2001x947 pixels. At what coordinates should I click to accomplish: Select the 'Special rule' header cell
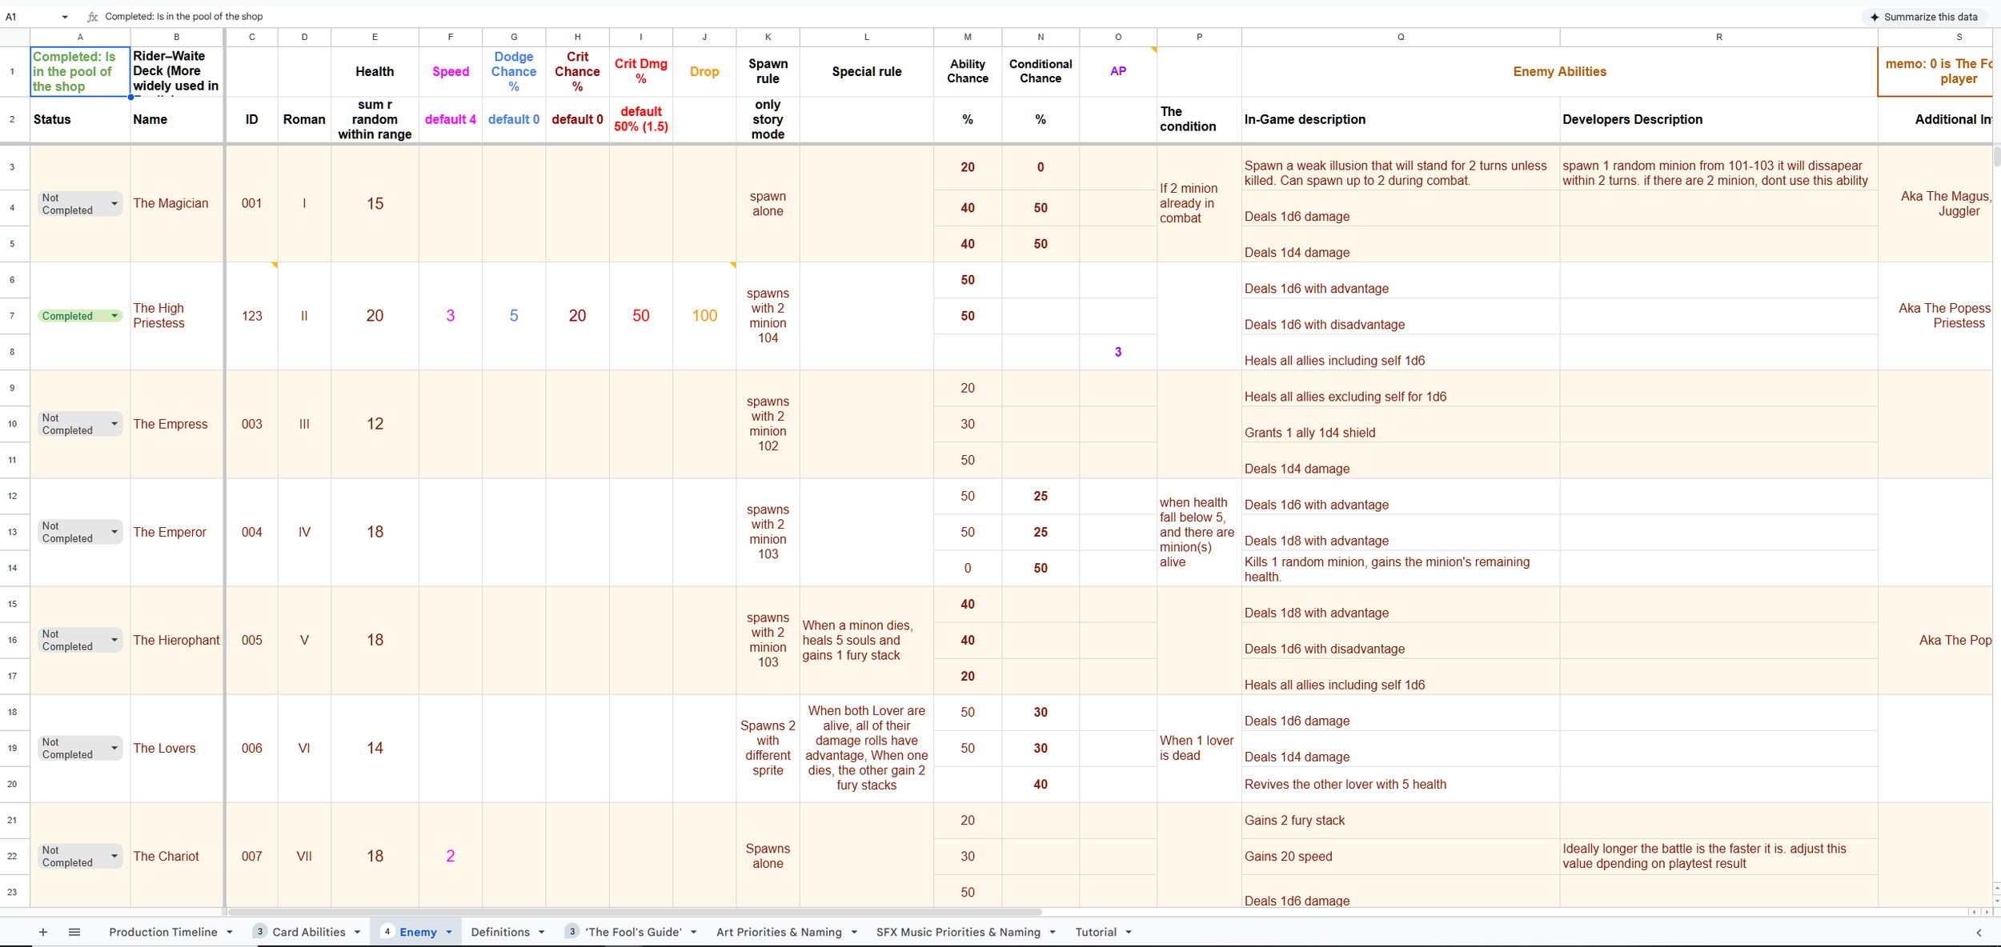(x=867, y=72)
